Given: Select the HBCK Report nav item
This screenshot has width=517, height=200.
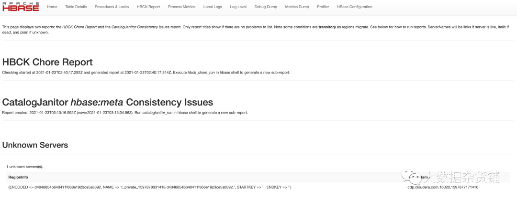Looking at the screenshot, I should click(148, 7).
